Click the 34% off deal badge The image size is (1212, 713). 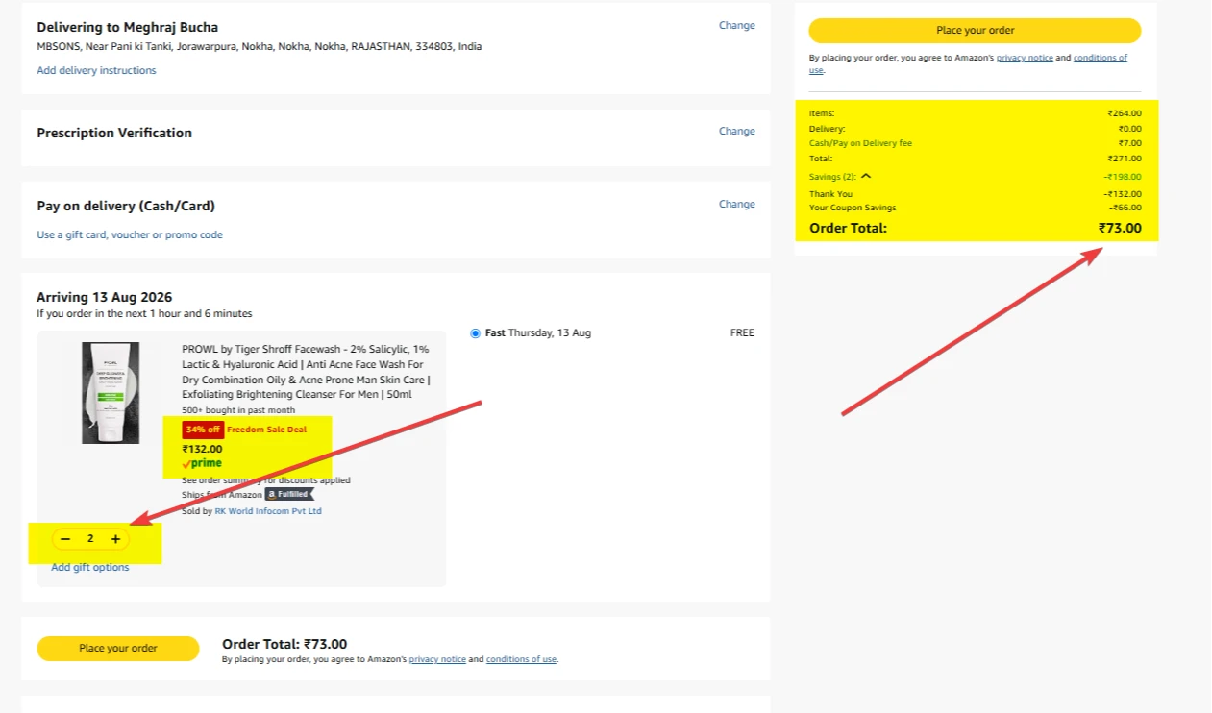click(x=203, y=430)
